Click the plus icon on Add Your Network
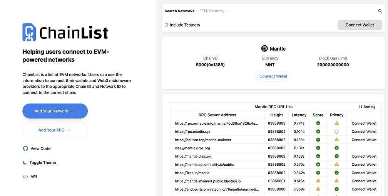The image size is (388, 196). coord(73,111)
